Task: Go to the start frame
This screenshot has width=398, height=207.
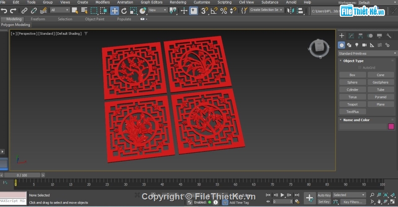Action: [268, 195]
